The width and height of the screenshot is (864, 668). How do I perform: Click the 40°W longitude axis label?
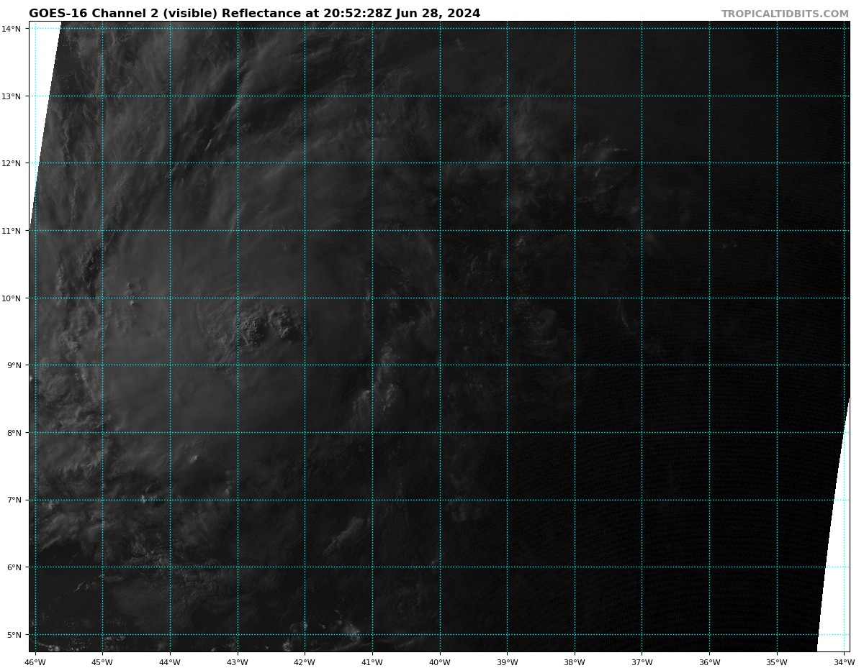(439, 662)
